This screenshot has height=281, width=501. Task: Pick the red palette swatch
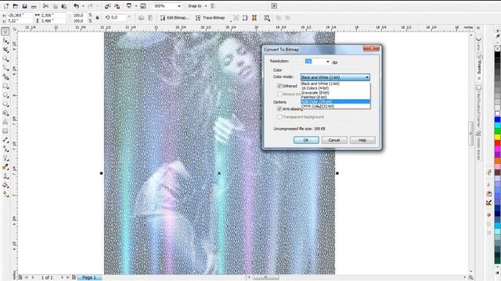[x=498, y=143]
